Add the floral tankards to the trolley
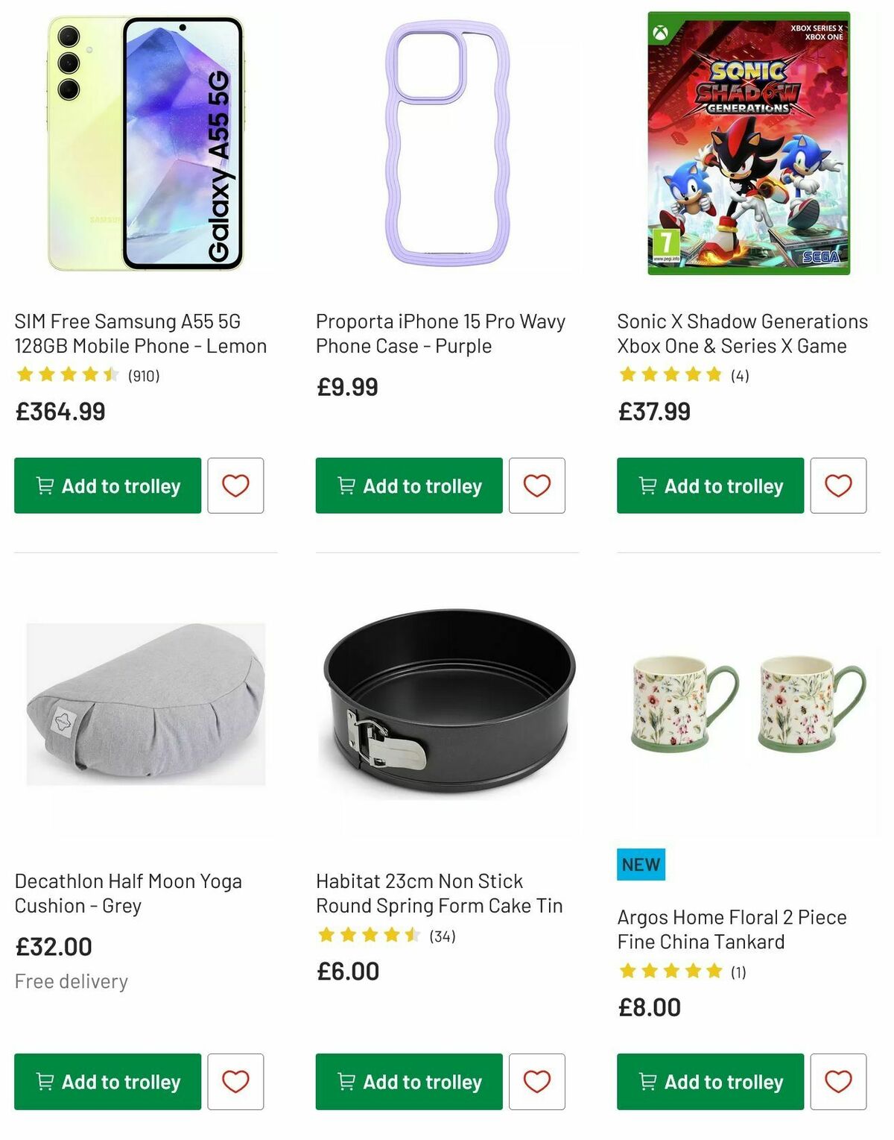This screenshot has height=1140, width=894. (x=709, y=1081)
